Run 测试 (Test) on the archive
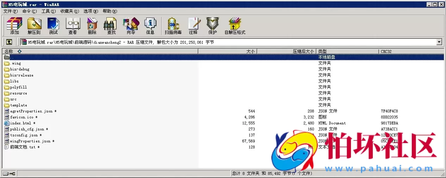The height and width of the screenshot is (178, 446). click(x=53, y=26)
